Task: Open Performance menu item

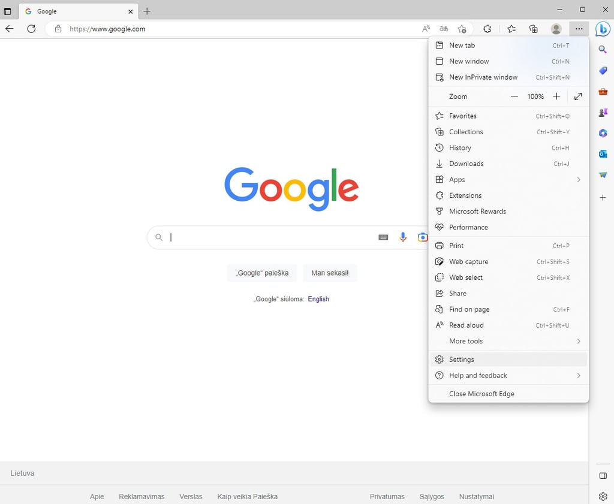Action: [508, 227]
